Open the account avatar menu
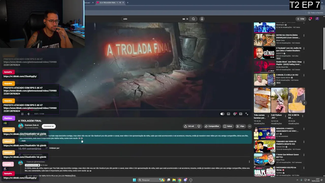The width and height of the screenshot is (325, 183). point(317,19)
